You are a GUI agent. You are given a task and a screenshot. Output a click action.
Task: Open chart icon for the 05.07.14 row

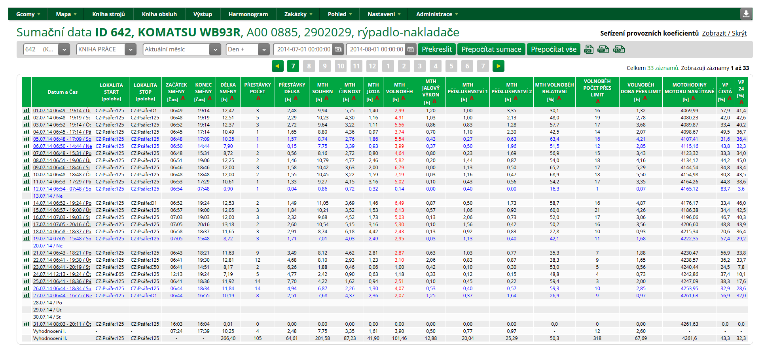click(x=27, y=139)
